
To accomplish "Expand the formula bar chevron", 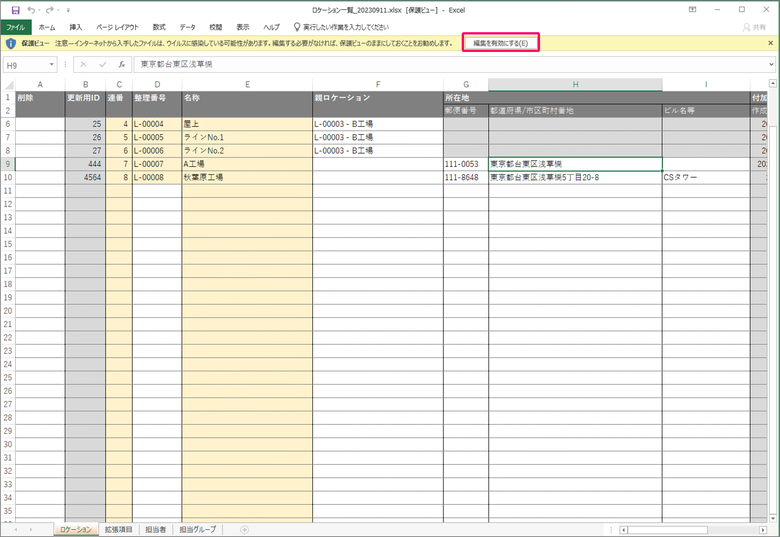I will [x=771, y=64].
